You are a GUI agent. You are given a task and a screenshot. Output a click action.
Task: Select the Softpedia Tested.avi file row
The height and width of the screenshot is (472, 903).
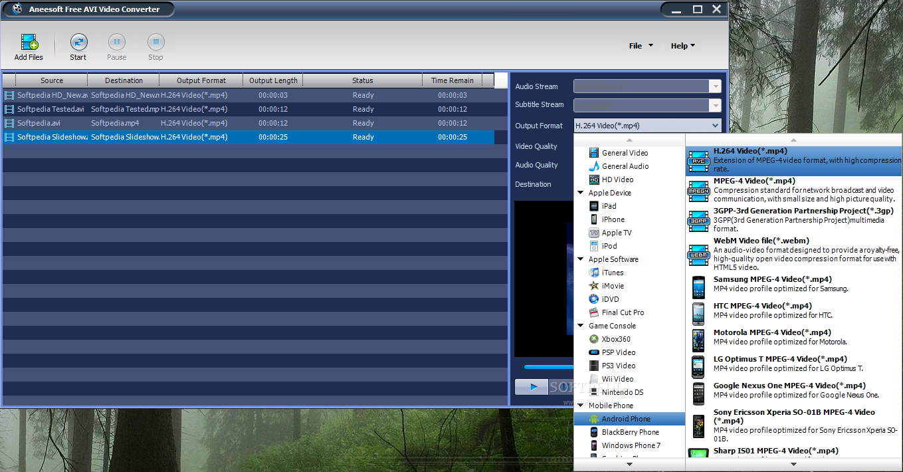[x=248, y=109]
